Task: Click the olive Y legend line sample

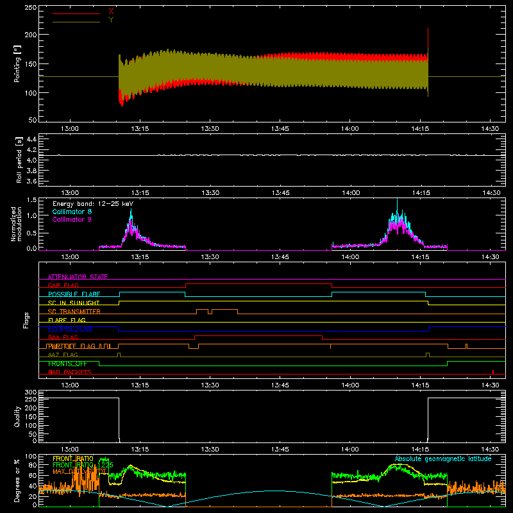Action: (76, 22)
